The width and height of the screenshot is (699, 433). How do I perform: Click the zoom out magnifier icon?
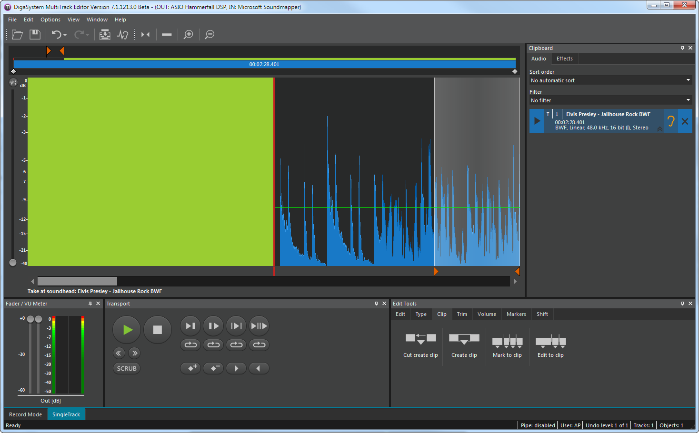point(210,34)
